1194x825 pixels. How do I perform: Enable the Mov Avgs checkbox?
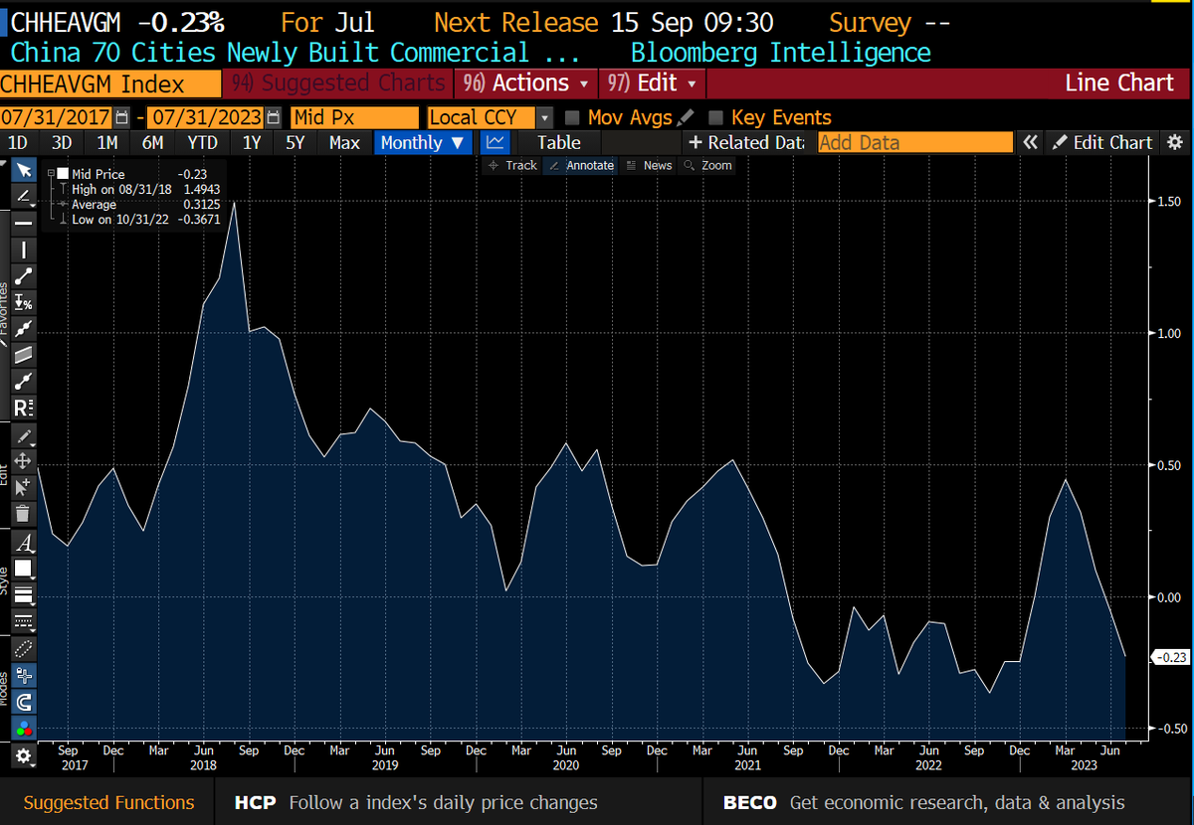572,117
